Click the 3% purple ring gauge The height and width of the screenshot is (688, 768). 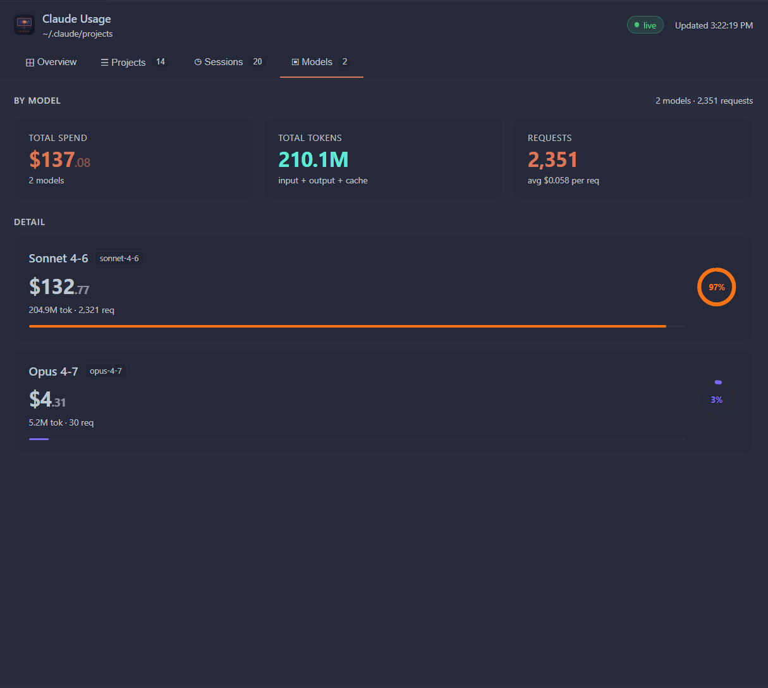point(716,400)
